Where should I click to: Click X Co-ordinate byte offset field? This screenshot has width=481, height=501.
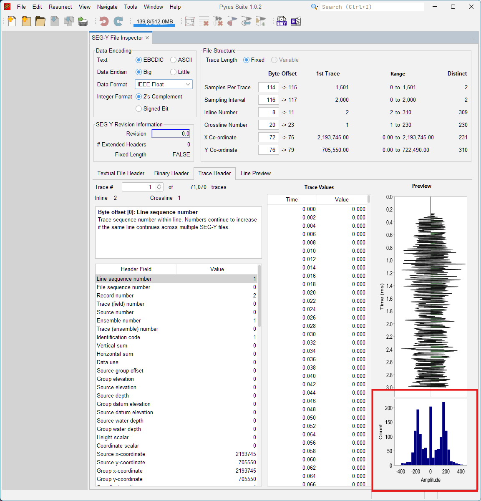(269, 137)
